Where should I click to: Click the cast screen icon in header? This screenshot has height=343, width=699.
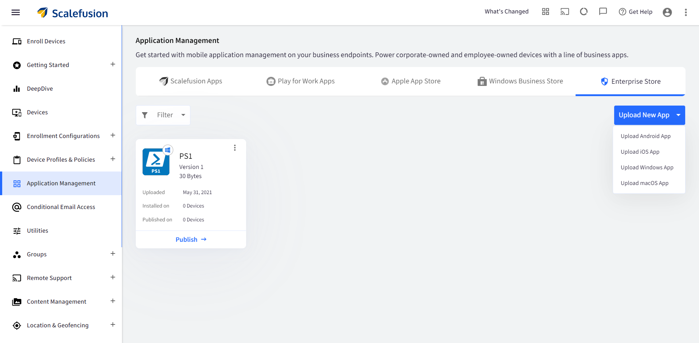(565, 12)
